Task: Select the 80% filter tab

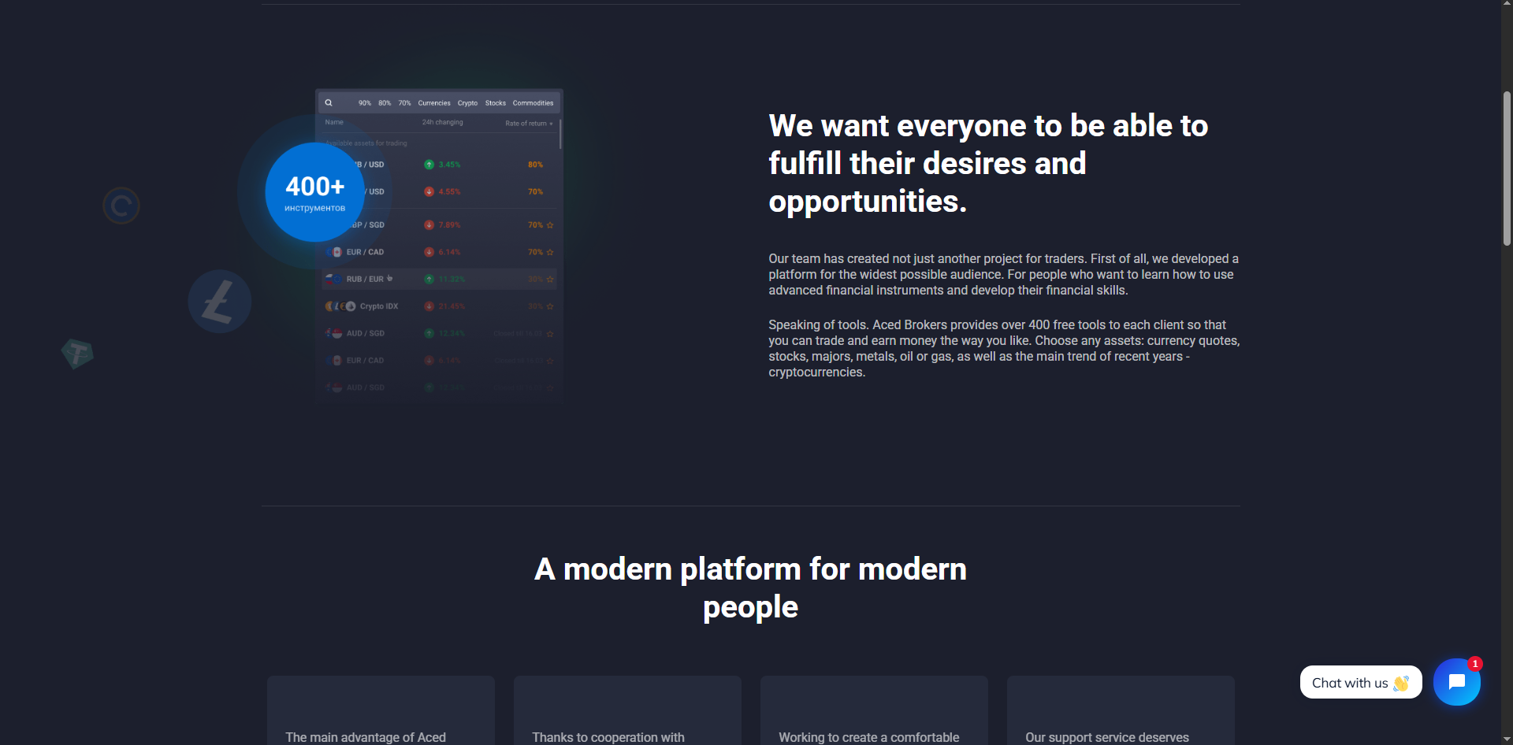Action: click(385, 103)
